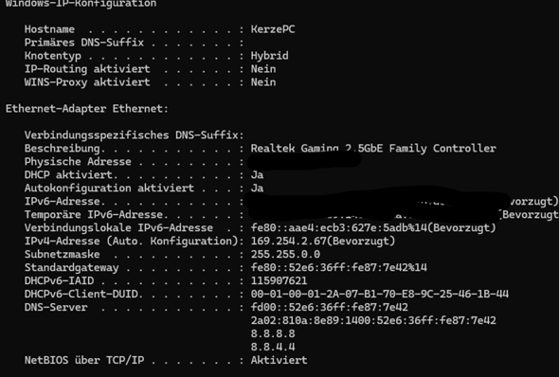This screenshot has height=377, width=559.
Task: Click the DHCPv6-IAID number 115907621
Action: pyautogui.click(x=279, y=280)
